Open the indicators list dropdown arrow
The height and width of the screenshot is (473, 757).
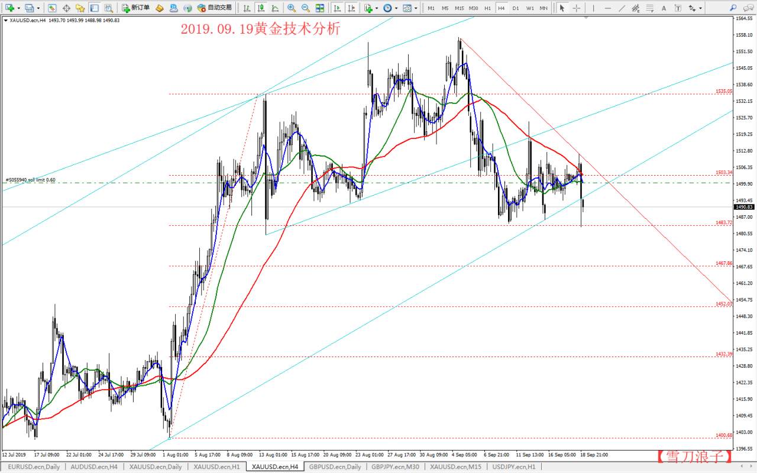pyautogui.click(x=377, y=8)
